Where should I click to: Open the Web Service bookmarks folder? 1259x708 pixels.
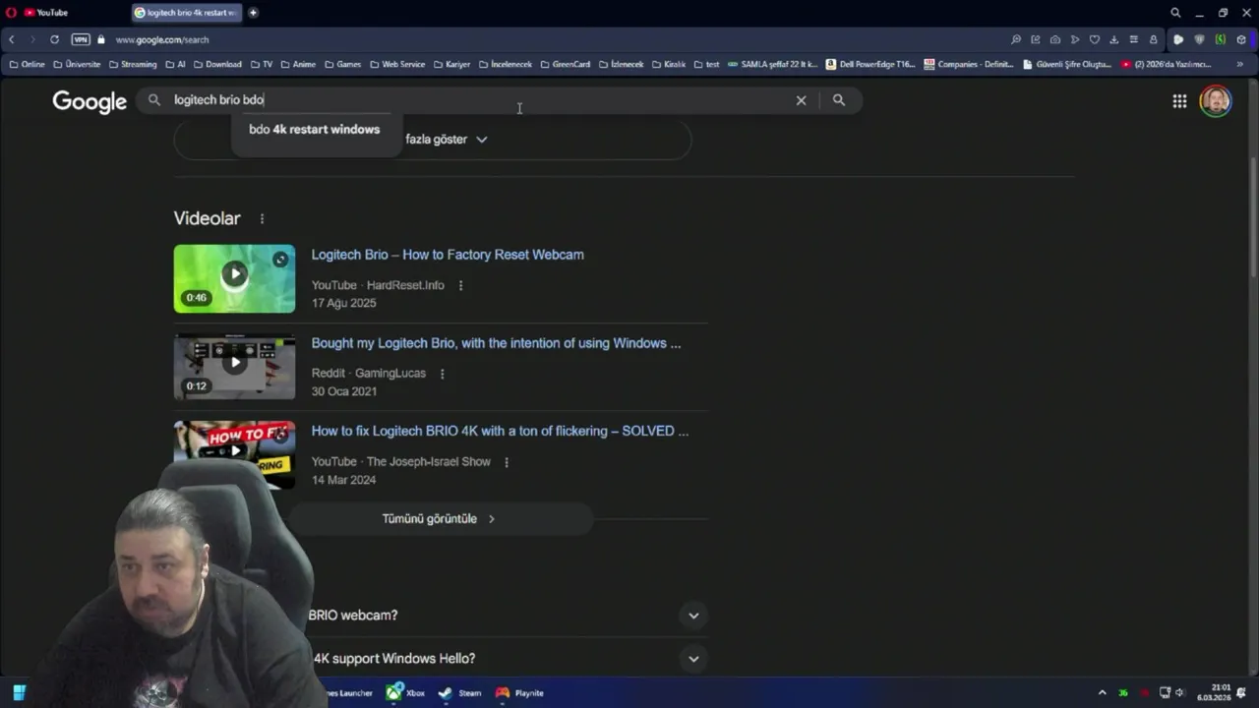click(397, 64)
